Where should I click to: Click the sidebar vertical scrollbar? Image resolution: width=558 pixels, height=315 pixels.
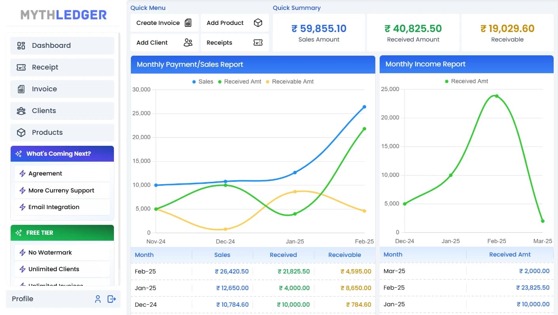[119, 158]
